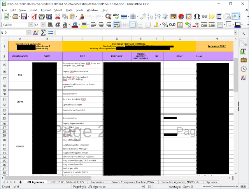Export directly as PDF icon
Screen dimensions: 249x189
click(34, 17)
